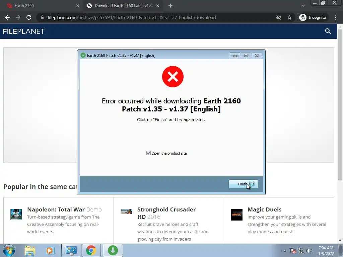Open Windows Media Player from taskbar
Screen dimensions: 343x257
pos(50,250)
